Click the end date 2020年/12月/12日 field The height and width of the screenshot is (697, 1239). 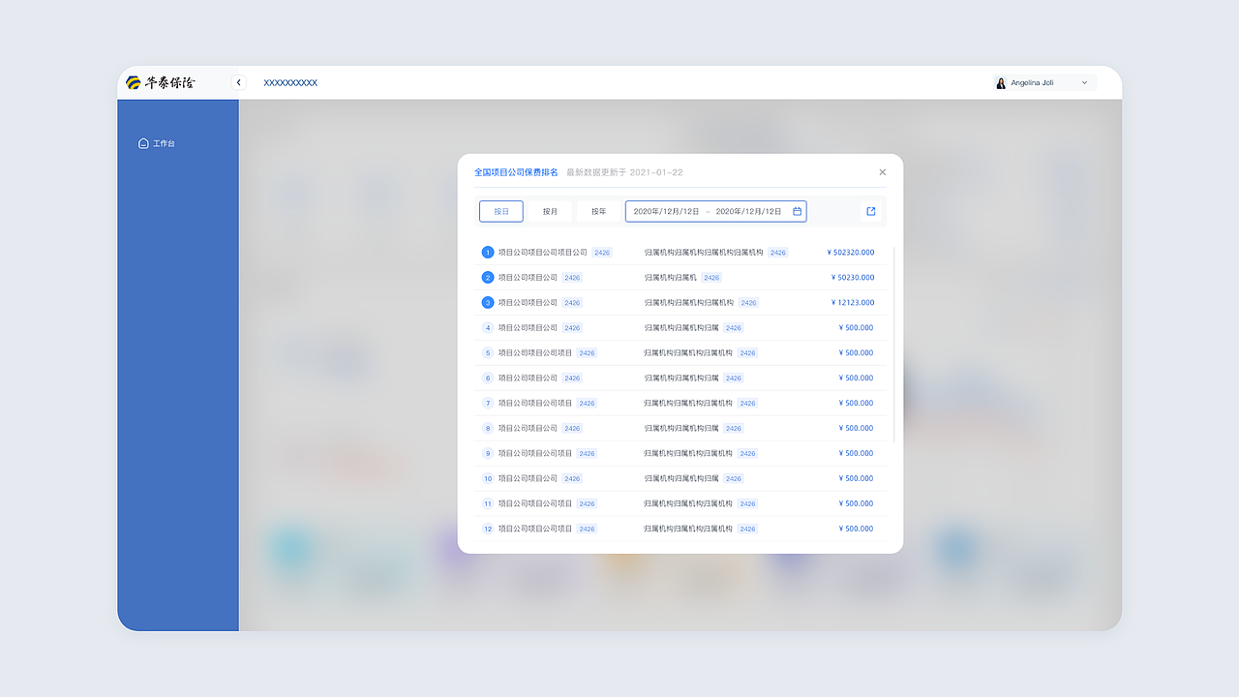pyautogui.click(x=749, y=211)
